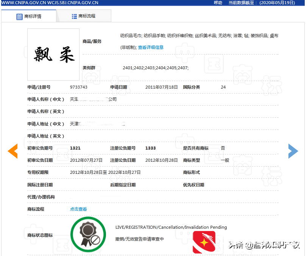This screenshot has width=307, height=256.
Task: Click the 国际注册日期 label
Action: click(40, 185)
